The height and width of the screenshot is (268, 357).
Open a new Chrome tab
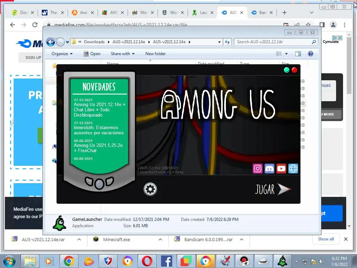pos(284,13)
